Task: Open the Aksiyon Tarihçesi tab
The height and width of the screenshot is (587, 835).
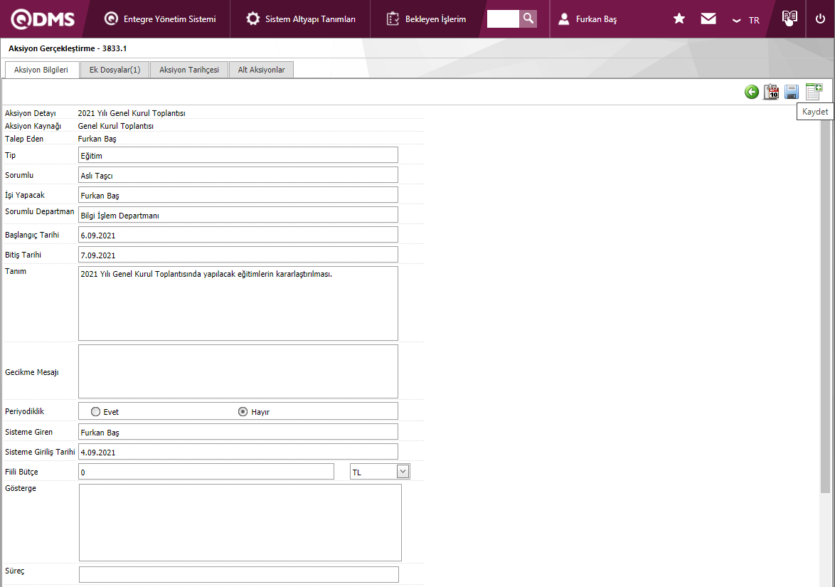Action: coord(189,70)
